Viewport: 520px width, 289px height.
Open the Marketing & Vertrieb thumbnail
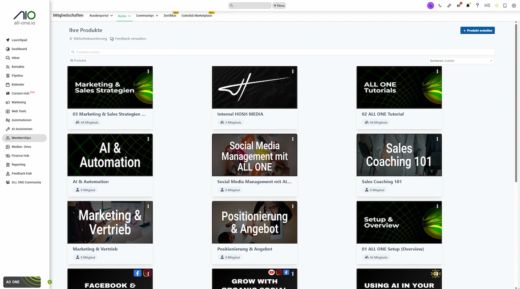pyautogui.click(x=110, y=222)
